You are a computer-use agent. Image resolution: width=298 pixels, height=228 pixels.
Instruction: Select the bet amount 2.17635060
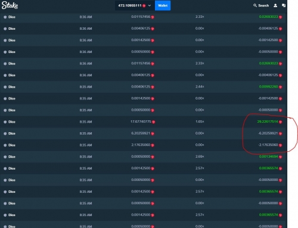pos(141,145)
